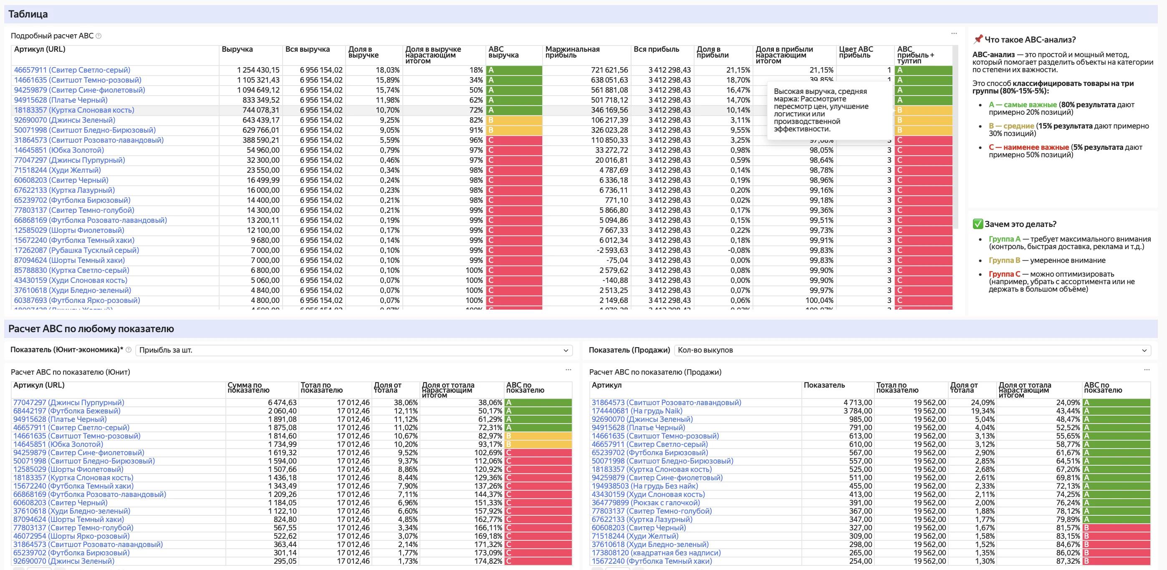Expand the Кол-во выкупов selector
Viewport: 1167px width, 570px height.
(912, 350)
